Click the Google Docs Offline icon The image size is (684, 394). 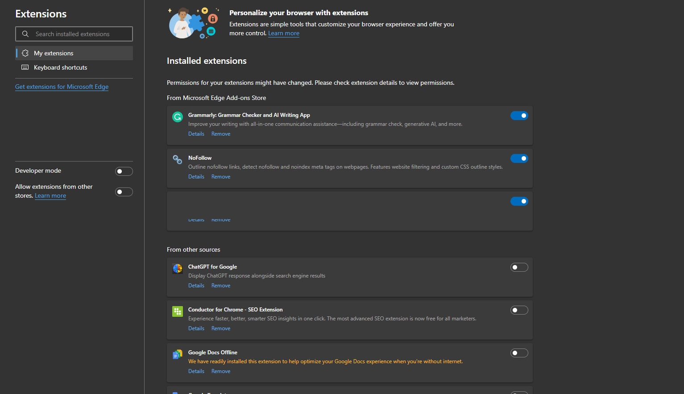pyautogui.click(x=177, y=354)
